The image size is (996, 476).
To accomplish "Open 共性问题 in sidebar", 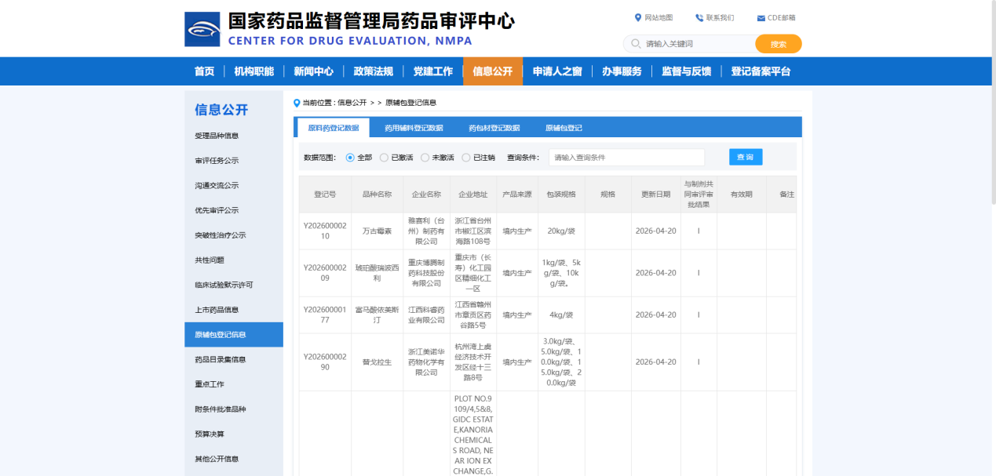I will 234,260.
